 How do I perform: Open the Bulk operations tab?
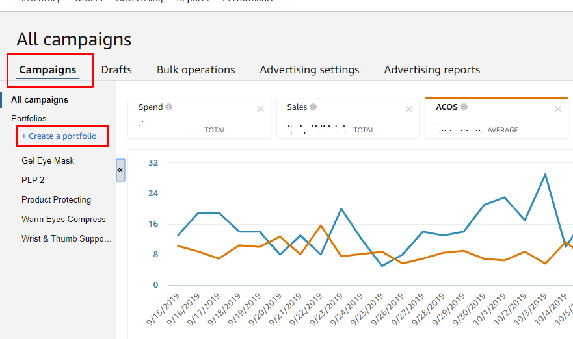pyautogui.click(x=196, y=69)
